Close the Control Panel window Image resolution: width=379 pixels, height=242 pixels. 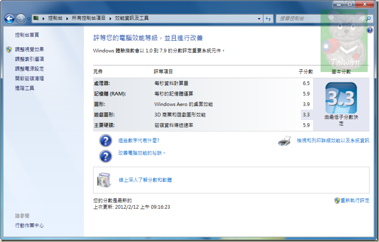(x=365, y=4)
